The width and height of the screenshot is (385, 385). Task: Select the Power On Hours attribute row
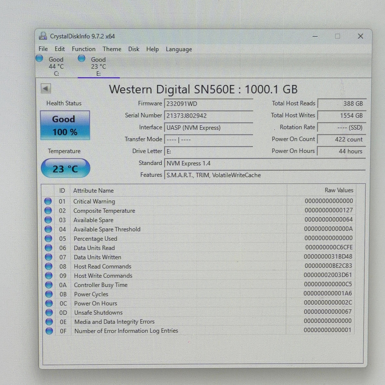click(200, 303)
